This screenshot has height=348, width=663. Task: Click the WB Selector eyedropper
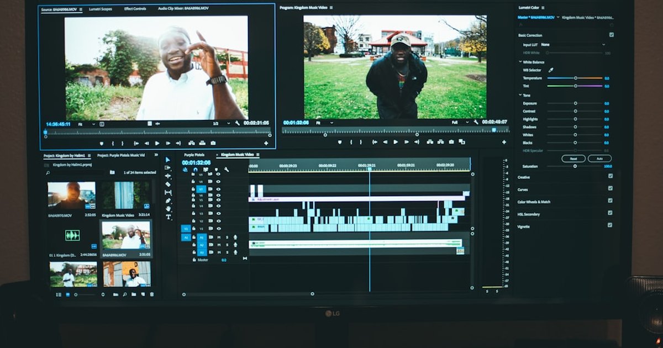[550, 70]
